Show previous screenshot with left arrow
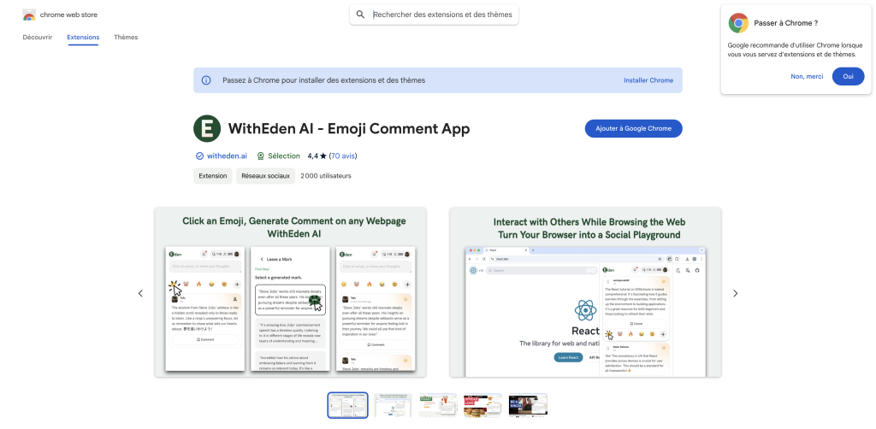 coord(140,293)
